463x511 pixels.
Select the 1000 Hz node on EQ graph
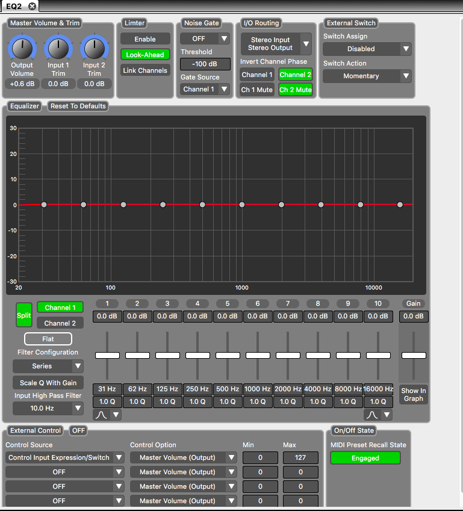point(242,205)
